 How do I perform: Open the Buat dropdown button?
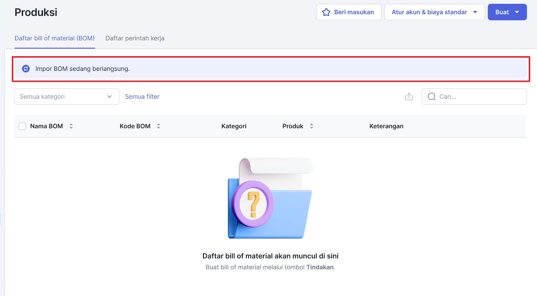(507, 12)
